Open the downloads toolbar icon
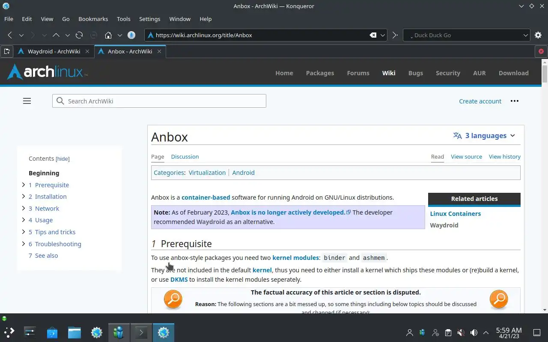Image resolution: width=548 pixels, height=342 pixels. tap(131, 35)
